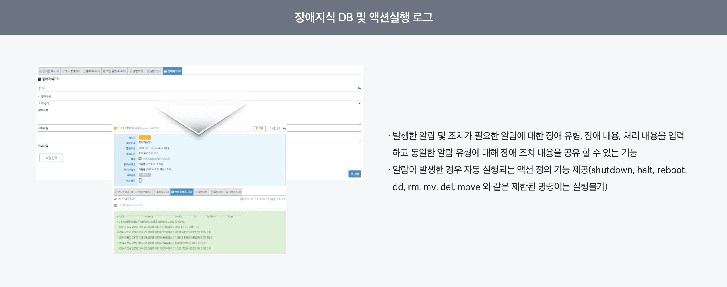Click the 파일 선택 button

point(51,158)
